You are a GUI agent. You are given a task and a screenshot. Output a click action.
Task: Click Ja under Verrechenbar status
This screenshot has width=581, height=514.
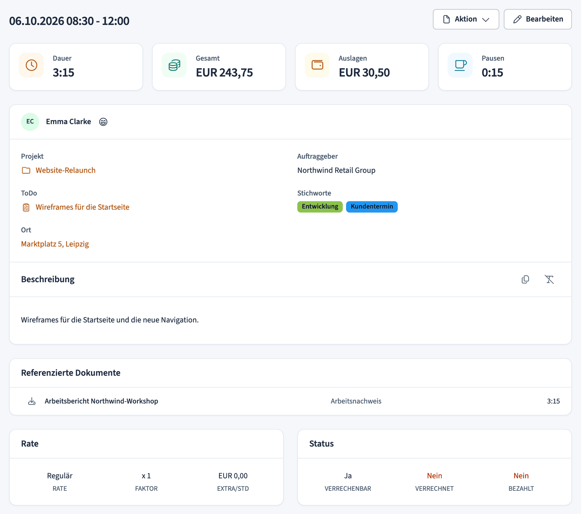click(x=348, y=476)
